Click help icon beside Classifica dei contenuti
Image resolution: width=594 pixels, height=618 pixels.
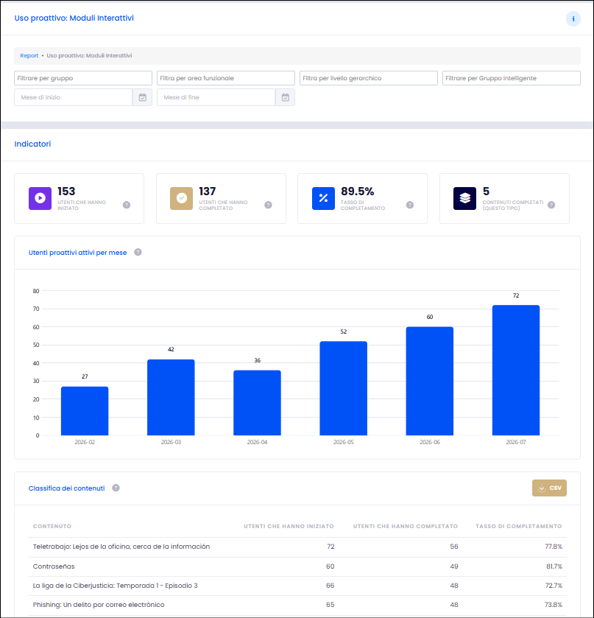click(116, 488)
